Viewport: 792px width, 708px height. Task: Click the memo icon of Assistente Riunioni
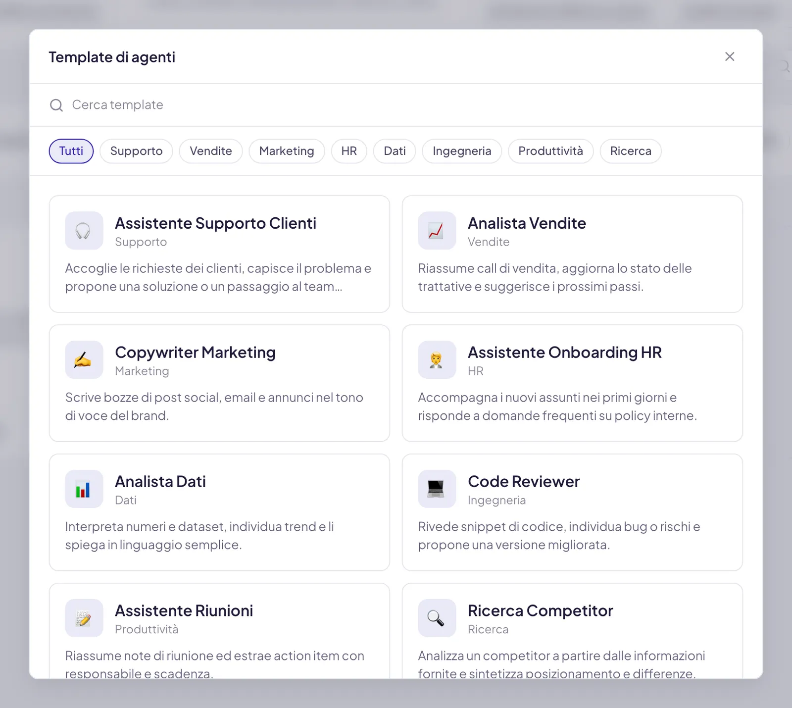tap(84, 618)
